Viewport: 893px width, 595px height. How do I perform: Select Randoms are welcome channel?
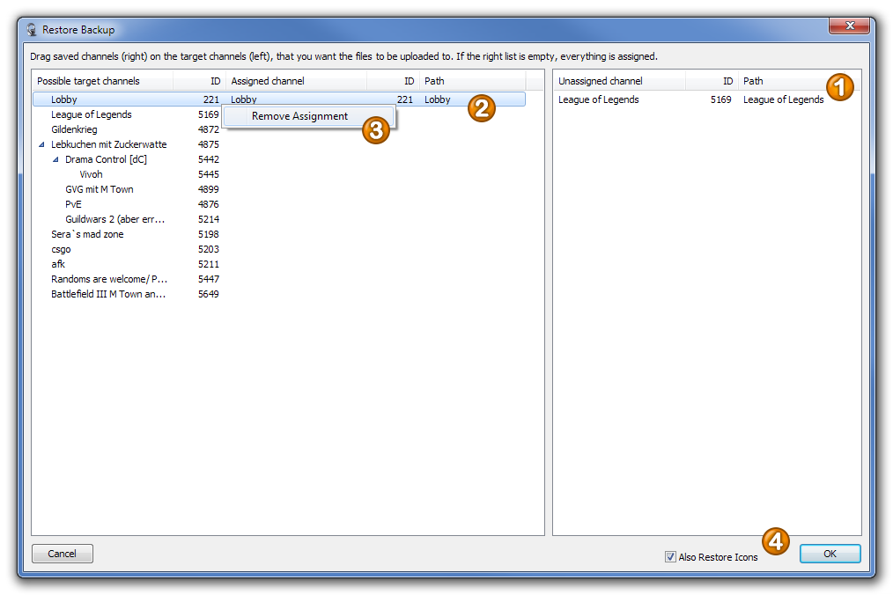point(109,279)
